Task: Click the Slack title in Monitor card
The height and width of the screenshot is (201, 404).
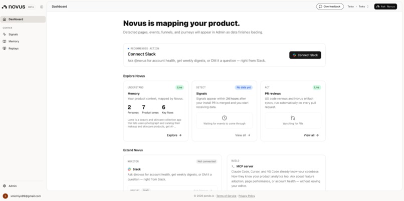Action: pos(136,169)
